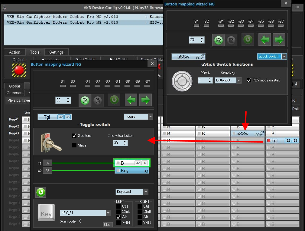Click the sS7 indicator in Toggle wizard

point(147,86)
